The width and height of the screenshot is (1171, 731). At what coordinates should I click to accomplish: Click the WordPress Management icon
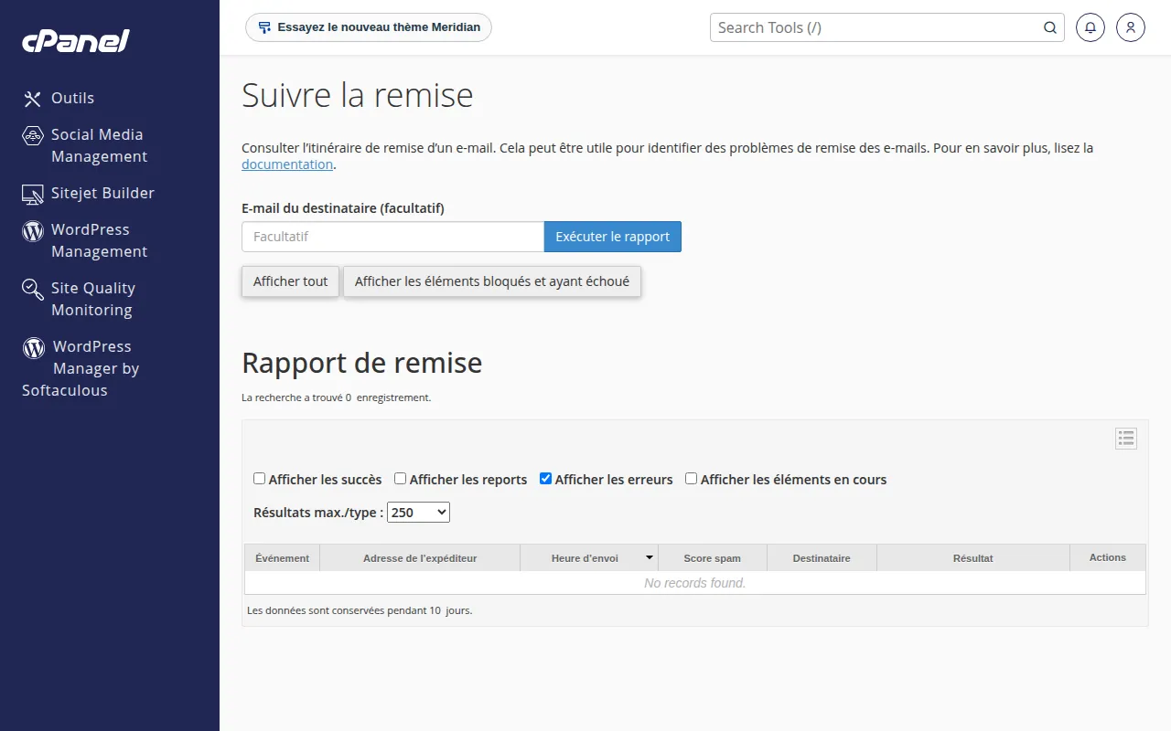[x=33, y=230]
